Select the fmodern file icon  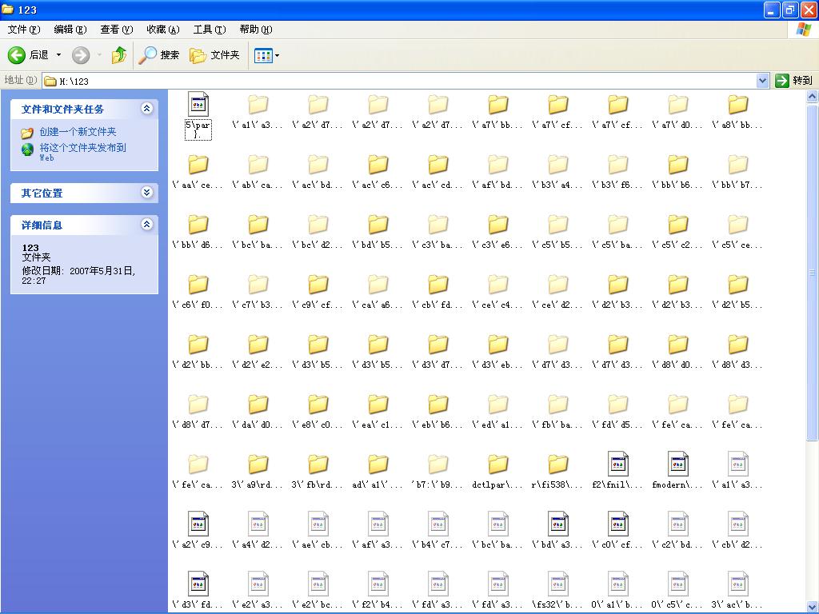click(x=678, y=464)
